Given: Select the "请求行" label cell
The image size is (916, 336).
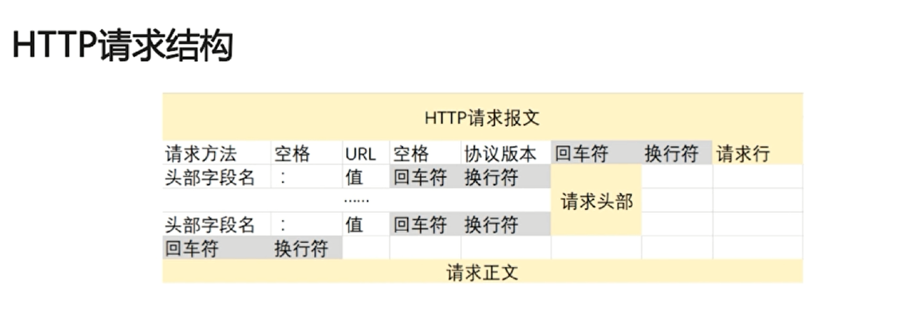Looking at the screenshot, I should pyautogui.click(x=758, y=153).
